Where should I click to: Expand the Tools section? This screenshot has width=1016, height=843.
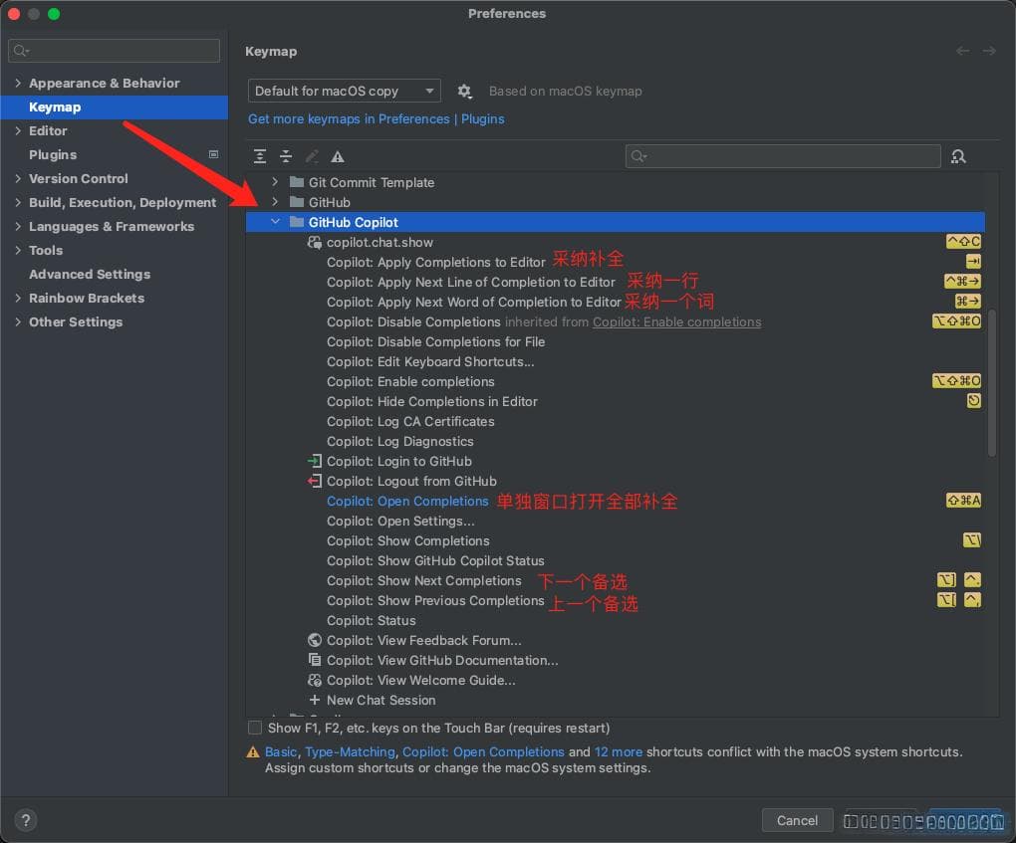(x=18, y=250)
